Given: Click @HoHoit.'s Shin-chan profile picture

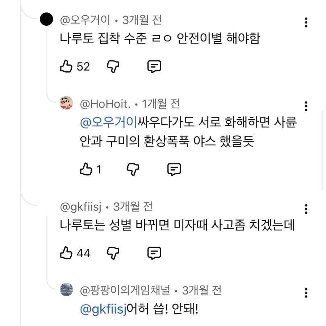Looking at the screenshot, I should (66, 104).
